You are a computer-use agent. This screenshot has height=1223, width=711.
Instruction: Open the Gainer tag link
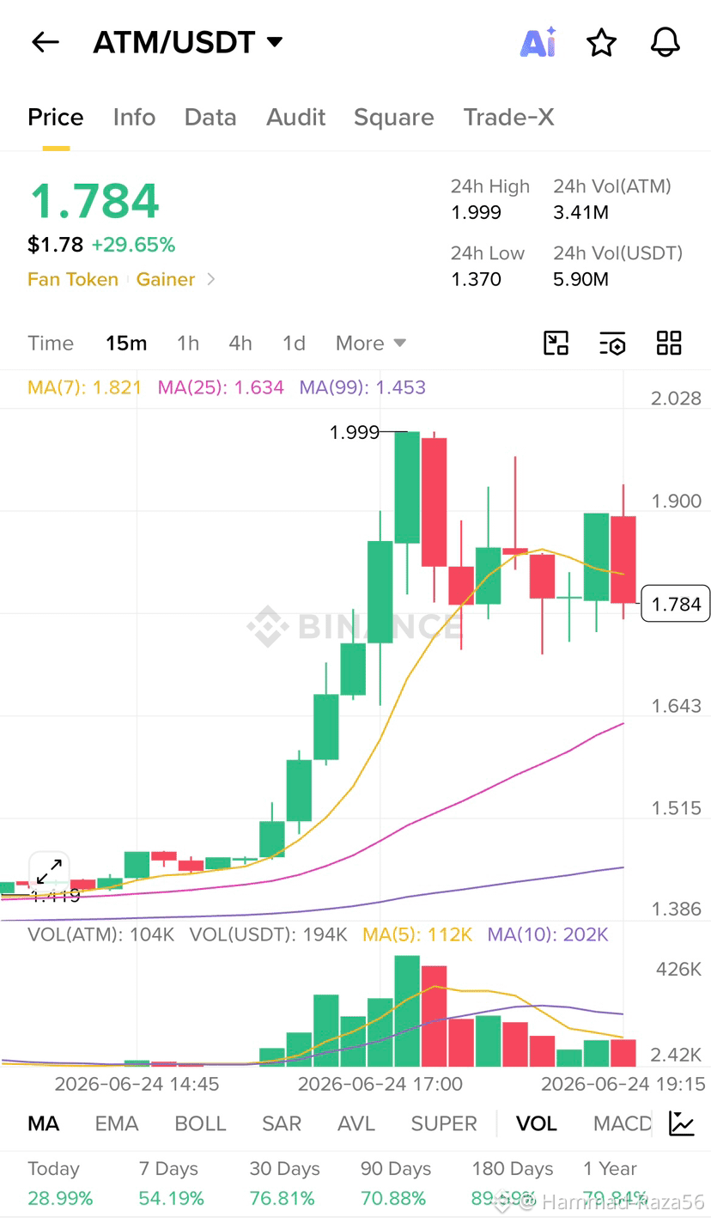point(166,279)
